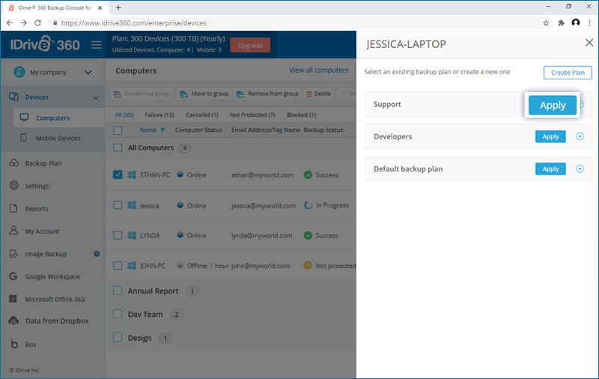Click the LYNDA computer name
This screenshot has width=599, height=379.
(x=150, y=235)
